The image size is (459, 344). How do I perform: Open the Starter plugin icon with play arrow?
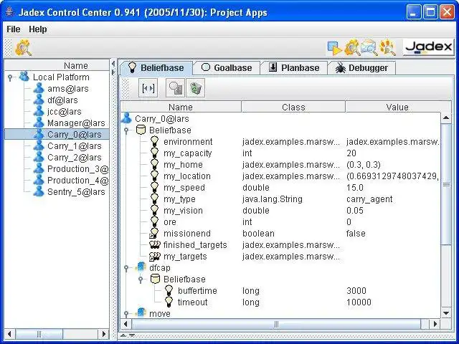point(334,48)
